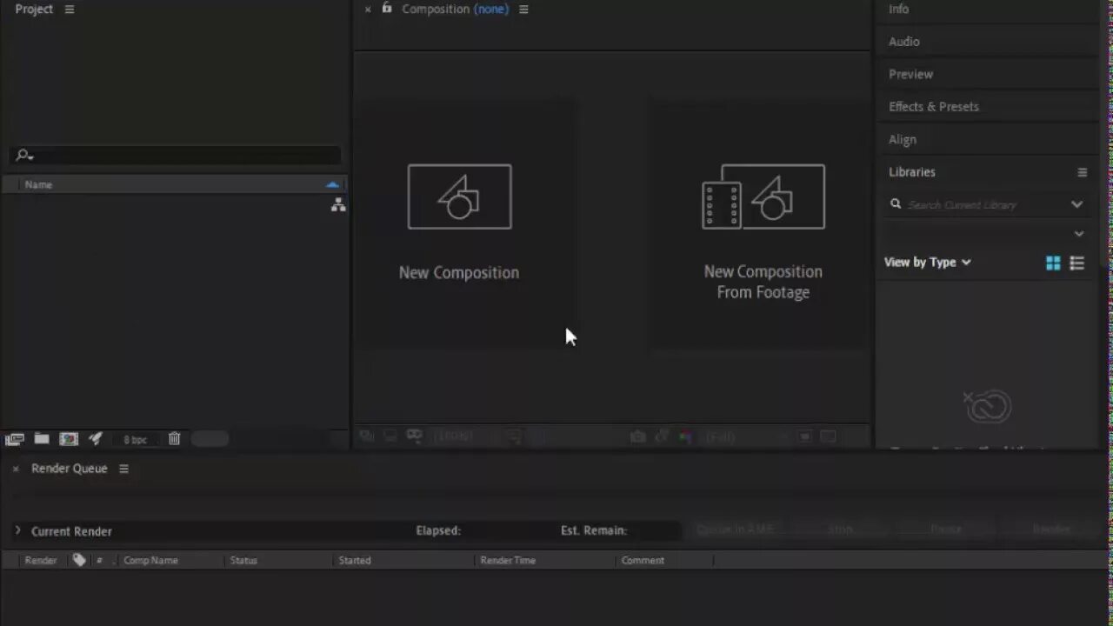Click the search magnifier in the Project panel
Screen dimensions: 1113x626
click(x=23, y=156)
